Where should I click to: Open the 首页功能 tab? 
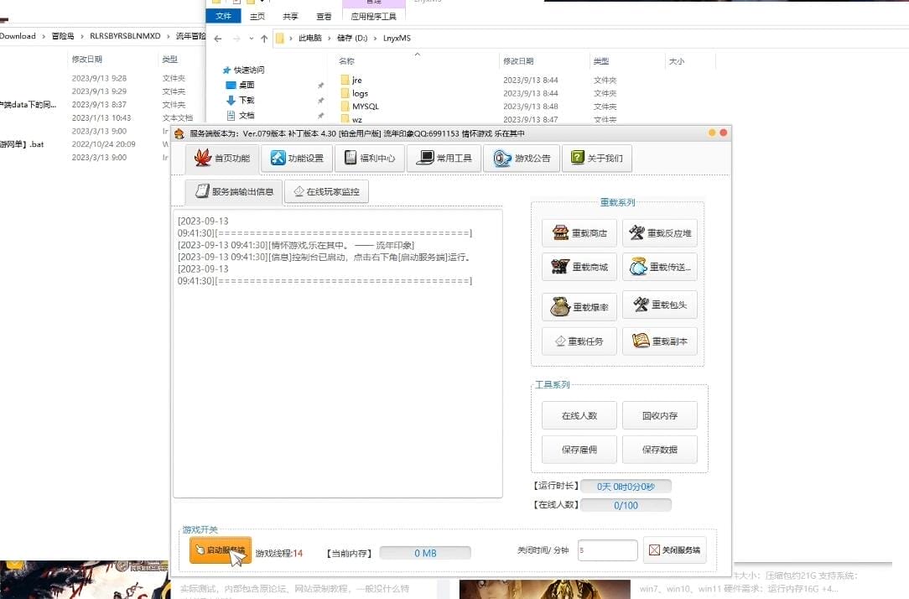[222, 158]
